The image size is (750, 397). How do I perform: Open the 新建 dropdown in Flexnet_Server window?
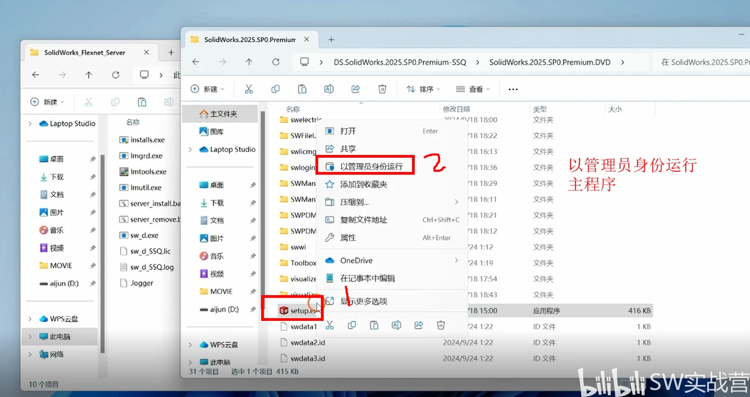(47, 102)
